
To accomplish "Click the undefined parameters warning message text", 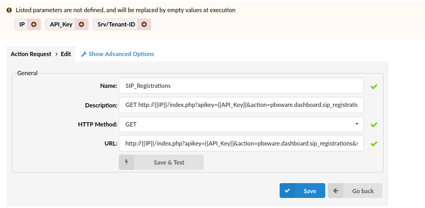I will pos(126,10).
